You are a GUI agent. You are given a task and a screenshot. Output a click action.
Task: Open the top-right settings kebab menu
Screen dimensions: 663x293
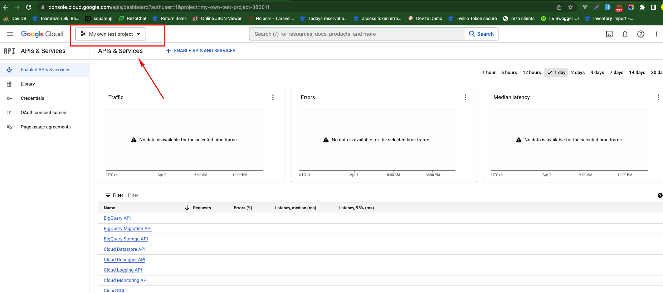pos(656,34)
